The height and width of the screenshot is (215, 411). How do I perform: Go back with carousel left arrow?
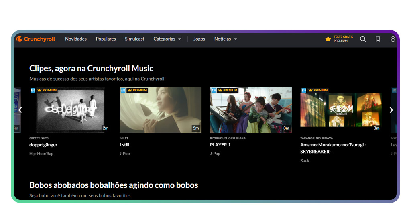coord(20,110)
